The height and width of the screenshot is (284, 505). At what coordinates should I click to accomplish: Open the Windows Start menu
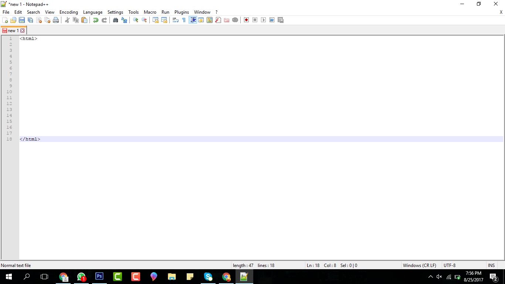click(9, 277)
